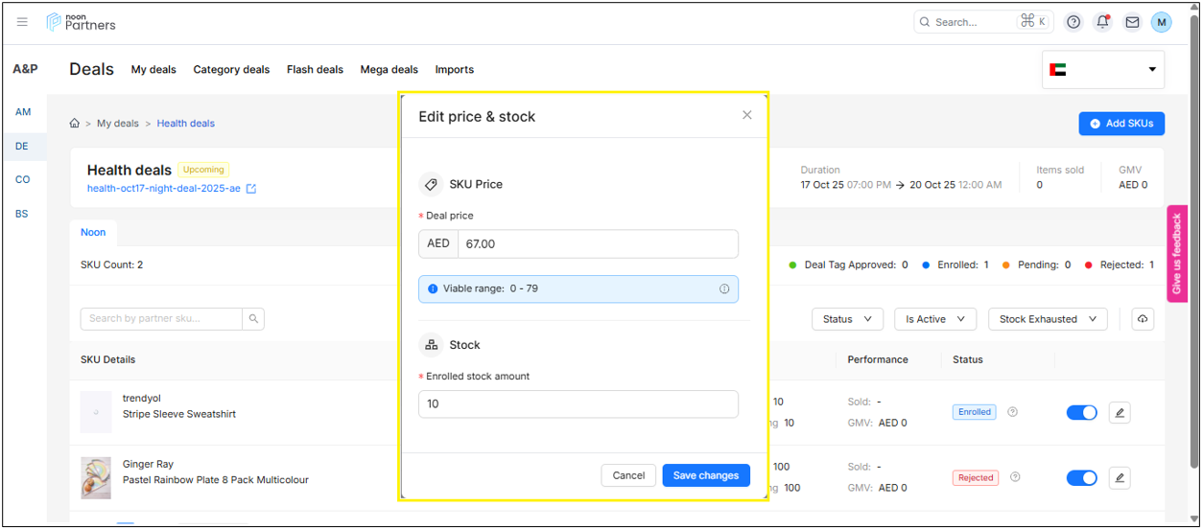Go to the Category deals tab

[x=231, y=70]
